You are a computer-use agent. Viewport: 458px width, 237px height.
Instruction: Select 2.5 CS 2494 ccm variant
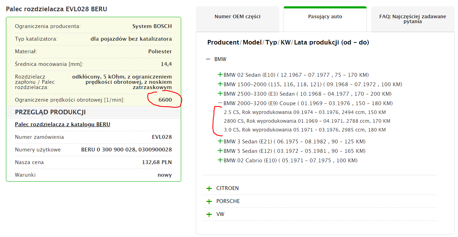[305, 112]
